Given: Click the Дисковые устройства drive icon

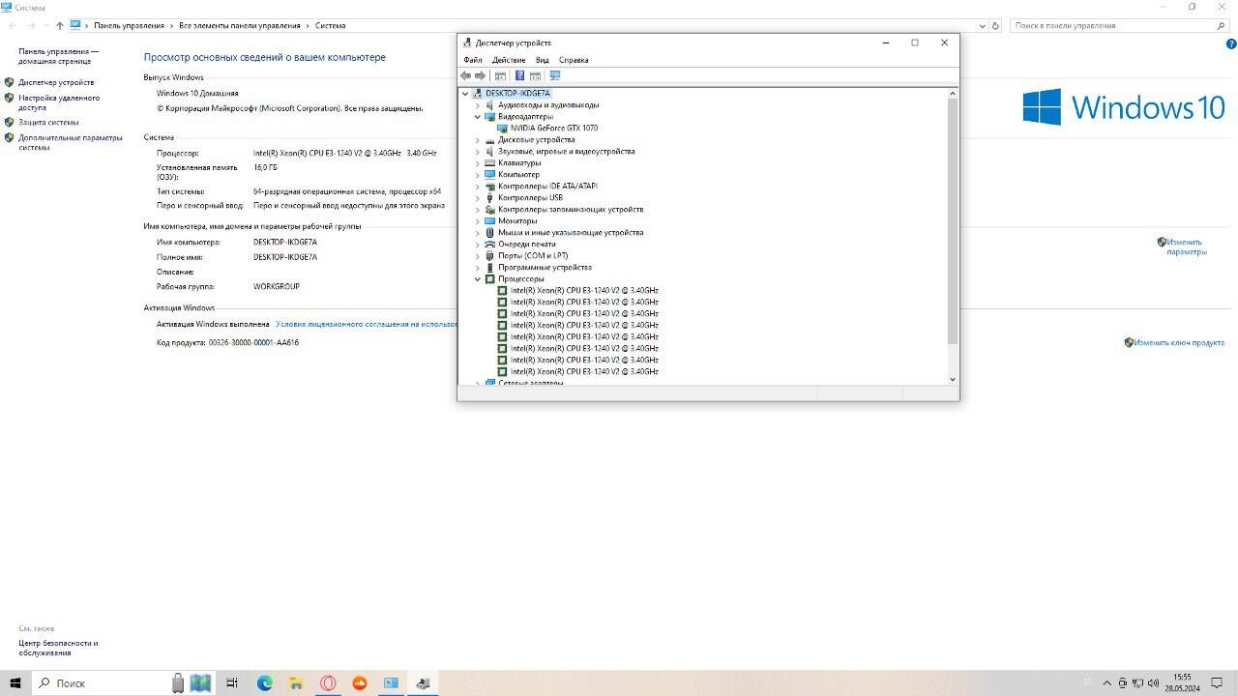Looking at the screenshot, I should pyautogui.click(x=489, y=140).
